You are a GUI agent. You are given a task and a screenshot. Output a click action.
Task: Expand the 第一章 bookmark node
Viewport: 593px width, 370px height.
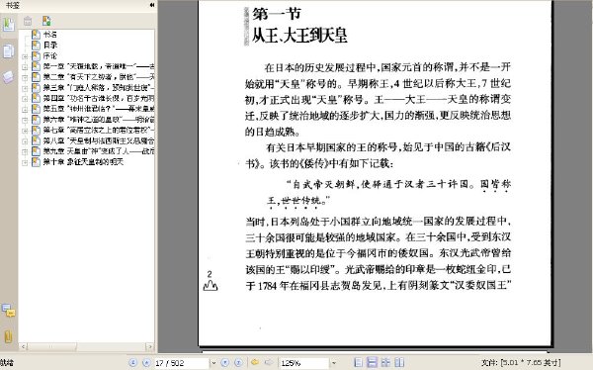[x=25, y=67]
